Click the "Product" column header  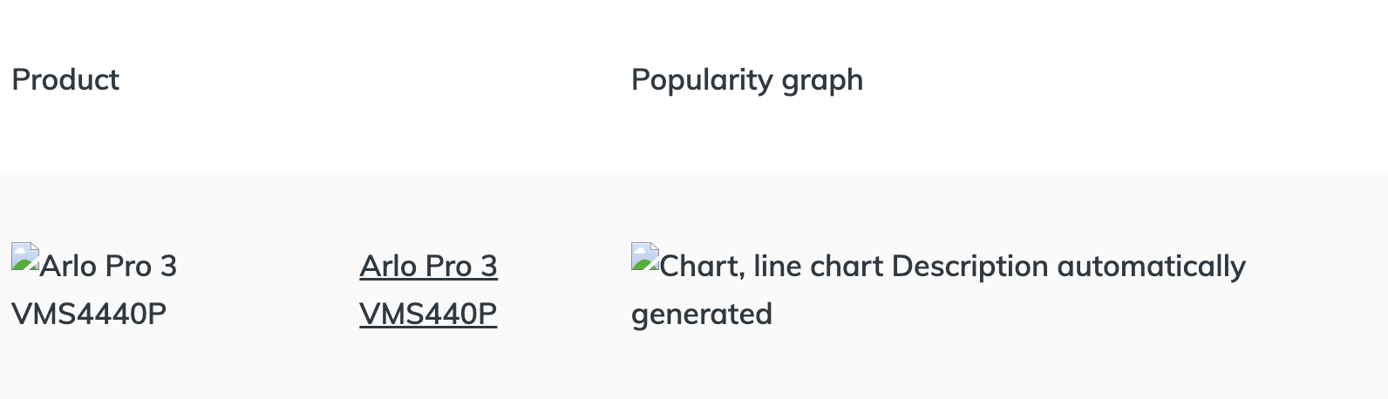[x=65, y=80]
